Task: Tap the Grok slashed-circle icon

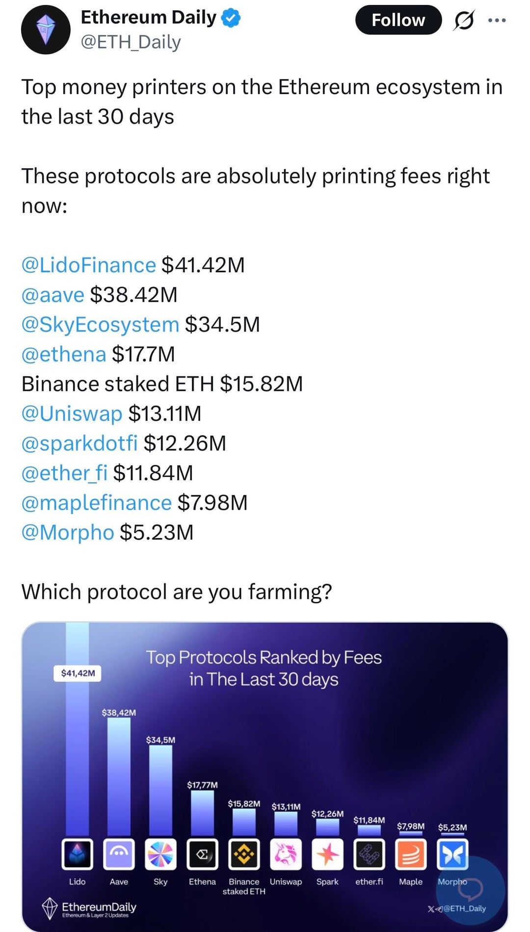Action: (464, 20)
